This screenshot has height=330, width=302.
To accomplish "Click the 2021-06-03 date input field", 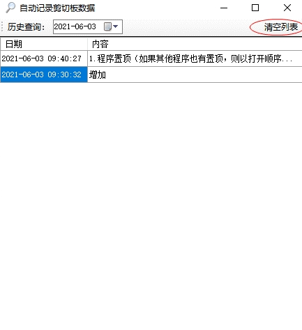I will [x=88, y=26].
